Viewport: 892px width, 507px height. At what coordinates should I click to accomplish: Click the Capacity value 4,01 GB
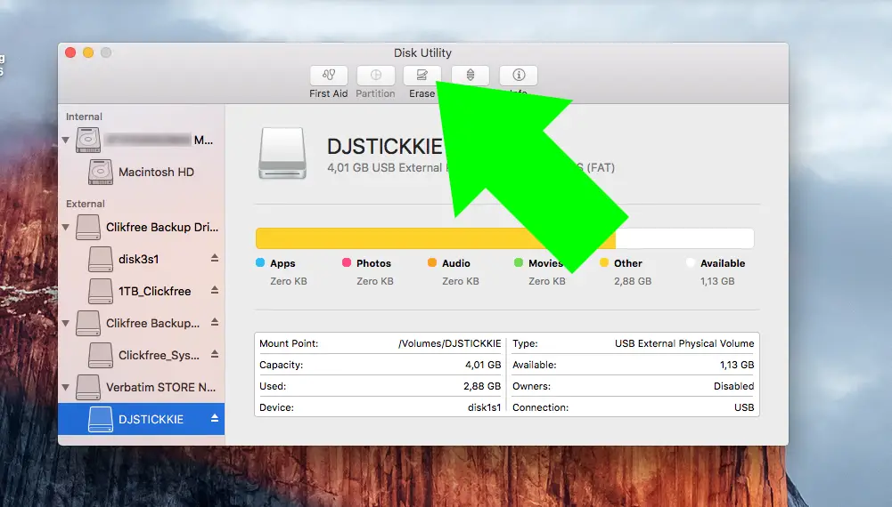tap(483, 365)
